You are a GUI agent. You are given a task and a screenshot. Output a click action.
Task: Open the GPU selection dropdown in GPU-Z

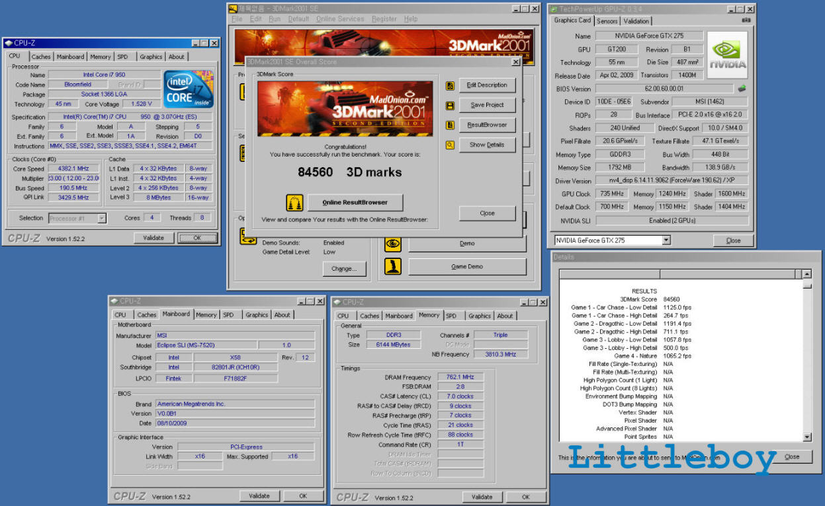tap(666, 240)
